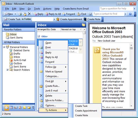Open the 'in Folder' combo box dropdown
The height and width of the screenshot is (118, 138).
coord(54,19)
